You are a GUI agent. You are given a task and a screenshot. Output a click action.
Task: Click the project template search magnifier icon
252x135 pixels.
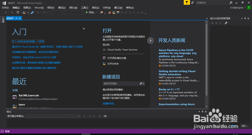[141, 83]
